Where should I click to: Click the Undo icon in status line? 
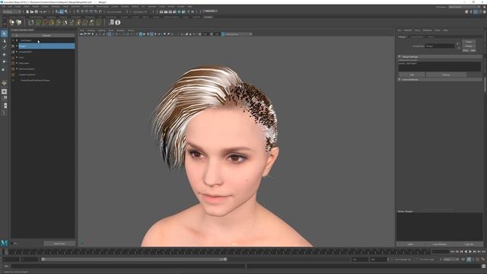pos(40,11)
